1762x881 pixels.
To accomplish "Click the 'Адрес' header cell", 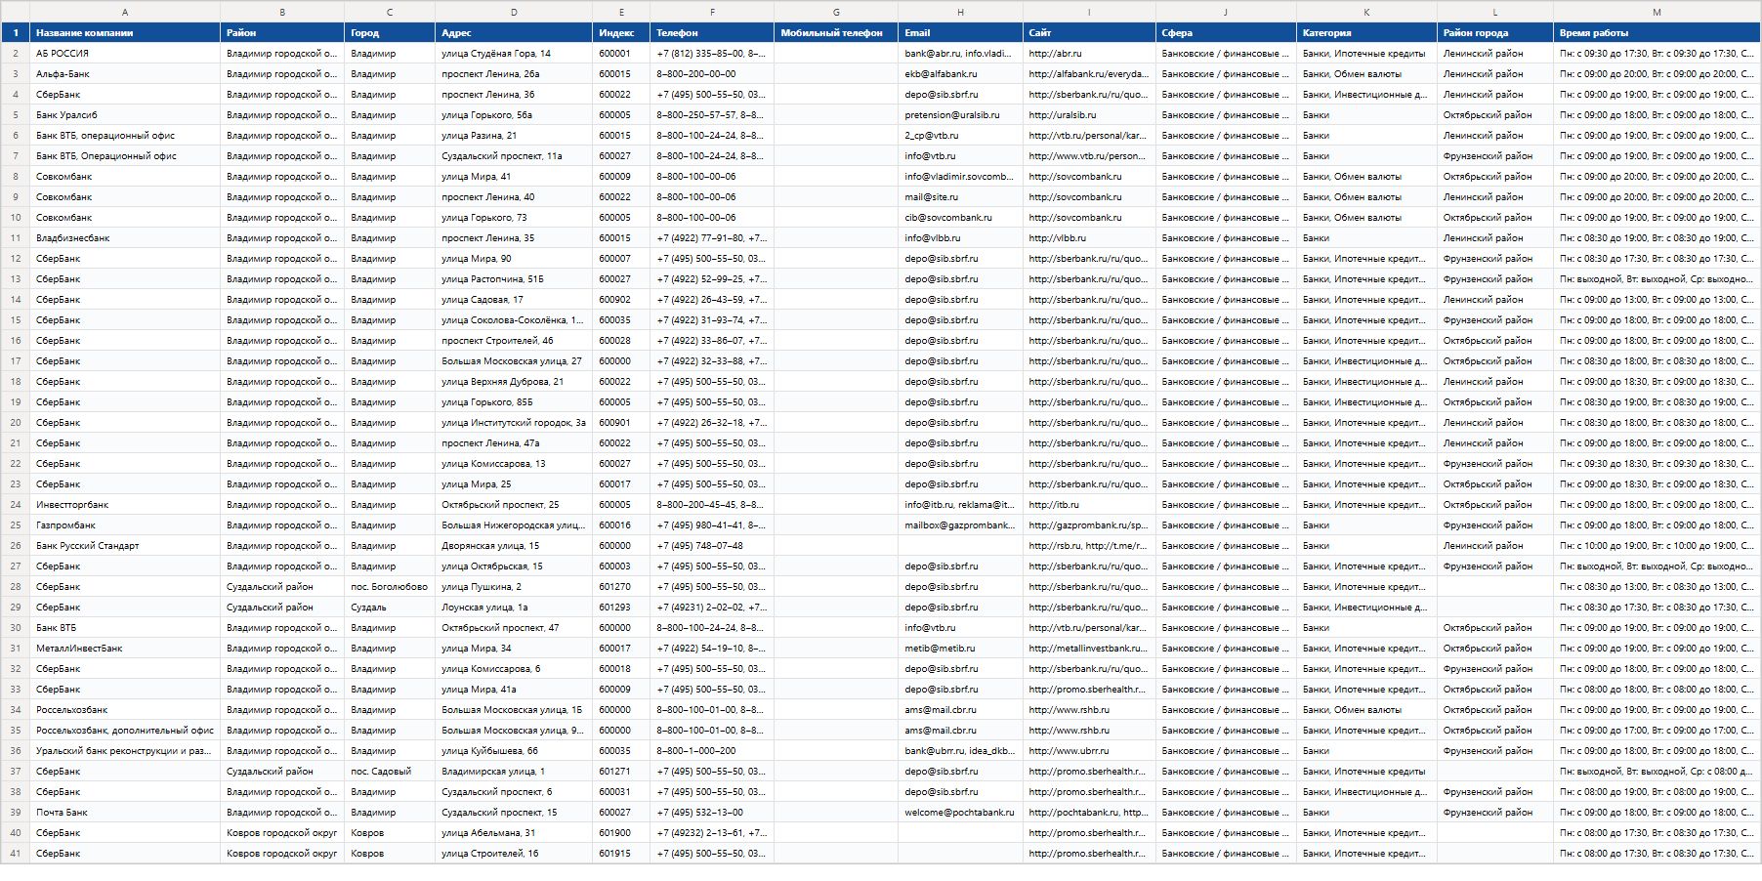I will (514, 33).
